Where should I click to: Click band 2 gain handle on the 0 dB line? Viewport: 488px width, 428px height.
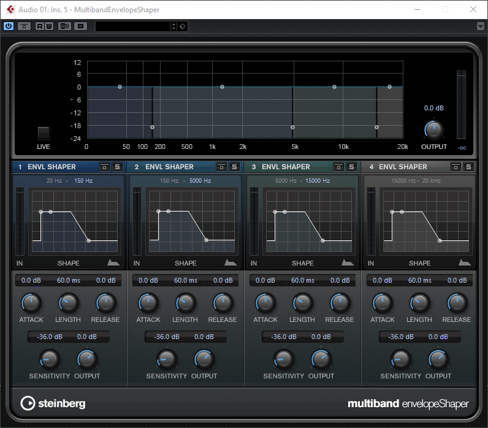click(222, 87)
